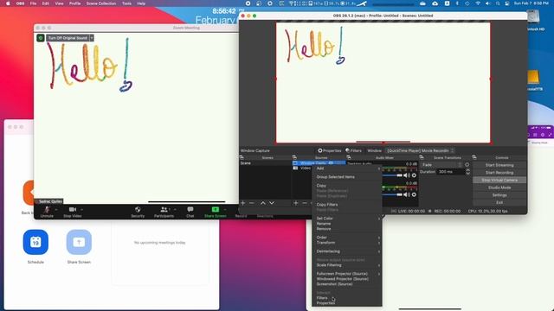Click the light-blue Share Screen home icon
Screen dimensions: 554x311
pos(79,242)
